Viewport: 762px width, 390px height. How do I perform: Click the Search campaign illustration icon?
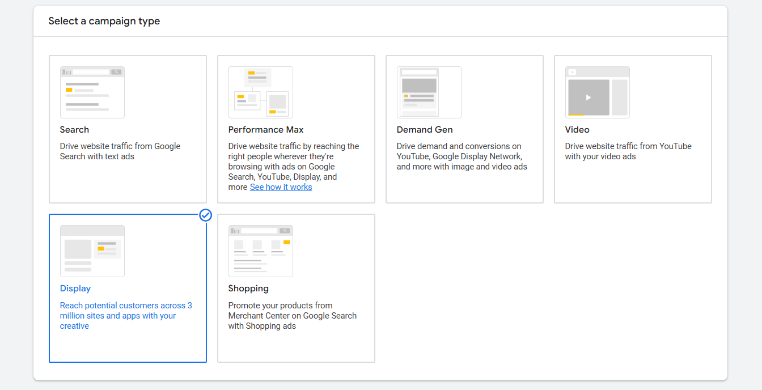92,92
